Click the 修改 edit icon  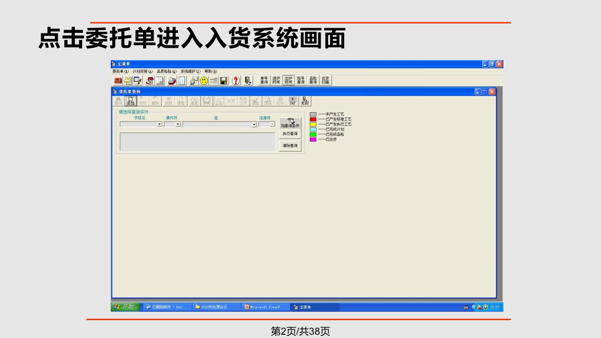pyautogui.click(x=143, y=101)
